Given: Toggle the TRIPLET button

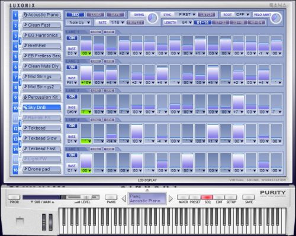Looking at the screenshot, I should coord(135,22).
